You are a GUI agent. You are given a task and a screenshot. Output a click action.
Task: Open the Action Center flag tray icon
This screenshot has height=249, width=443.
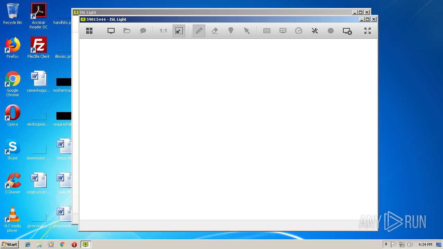(x=394, y=245)
